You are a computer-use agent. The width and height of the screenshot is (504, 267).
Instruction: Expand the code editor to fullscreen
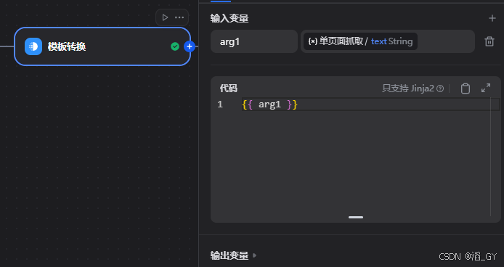tap(486, 88)
